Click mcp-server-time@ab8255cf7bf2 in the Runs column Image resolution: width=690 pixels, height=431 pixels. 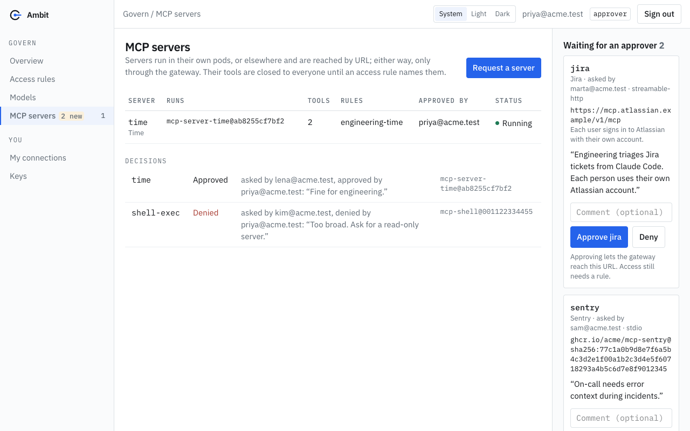click(x=225, y=121)
